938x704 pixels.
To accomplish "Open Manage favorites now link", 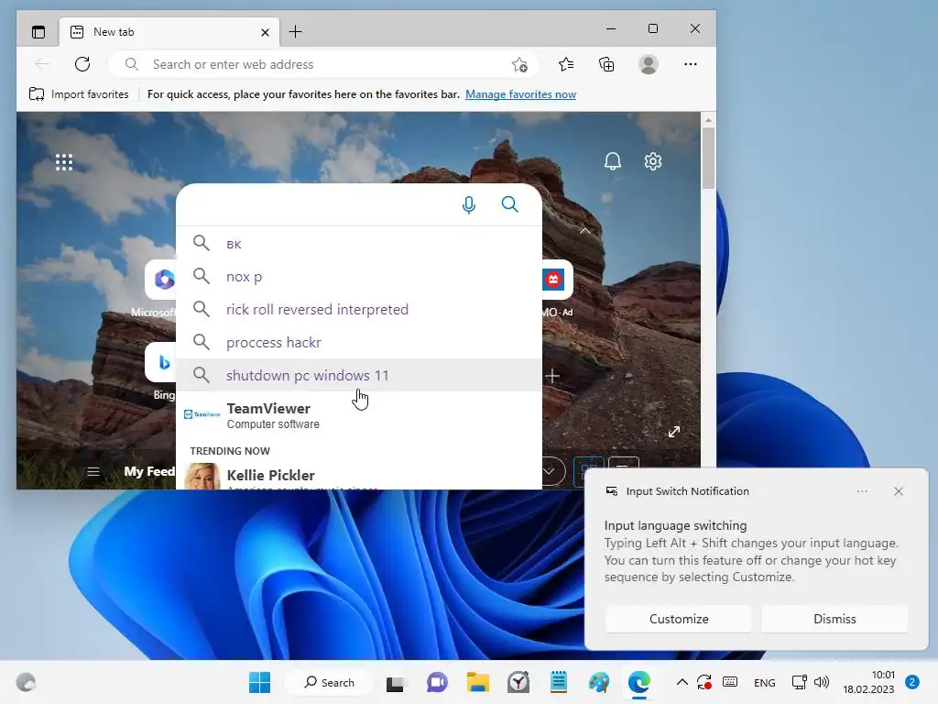I will click(x=520, y=94).
